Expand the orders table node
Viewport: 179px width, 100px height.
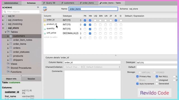click(8, 48)
